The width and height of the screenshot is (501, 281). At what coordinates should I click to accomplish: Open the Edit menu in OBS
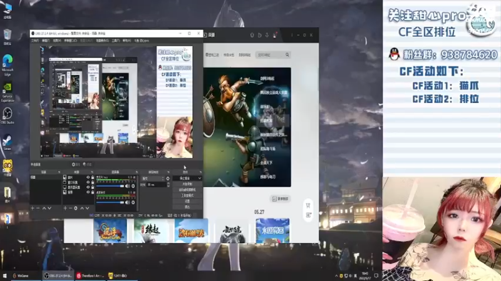(x=46, y=41)
